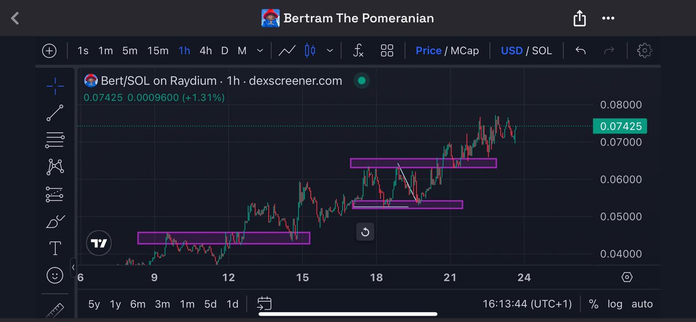The width and height of the screenshot is (696, 322).
Task: Click the green market status dot
Action: (x=362, y=81)
